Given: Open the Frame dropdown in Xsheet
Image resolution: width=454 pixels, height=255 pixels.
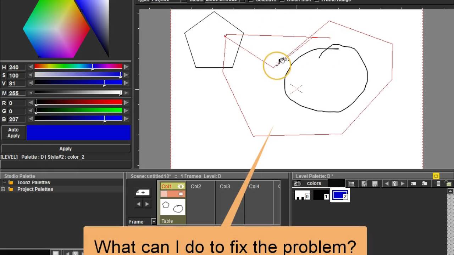Looking at the screenshot, I should 154,222.
